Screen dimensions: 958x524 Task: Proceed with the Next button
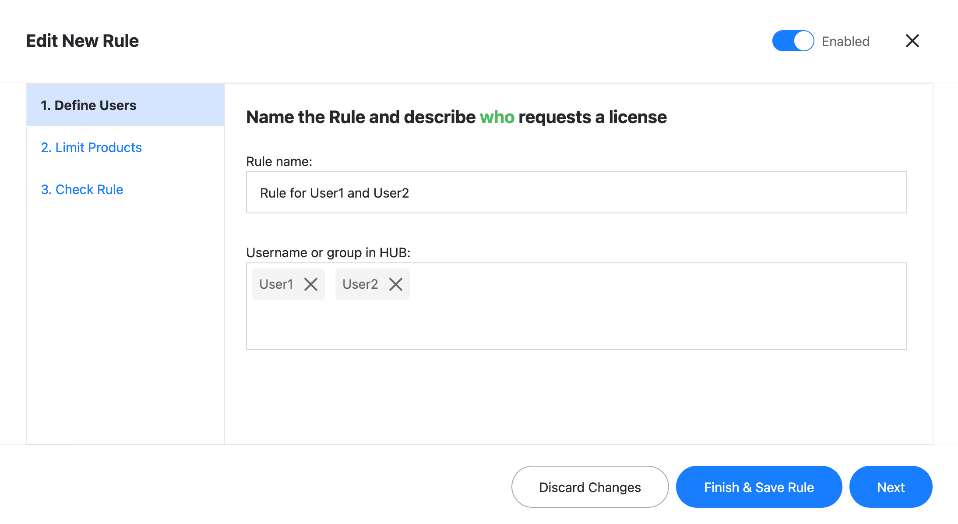[x=891, y=487]
